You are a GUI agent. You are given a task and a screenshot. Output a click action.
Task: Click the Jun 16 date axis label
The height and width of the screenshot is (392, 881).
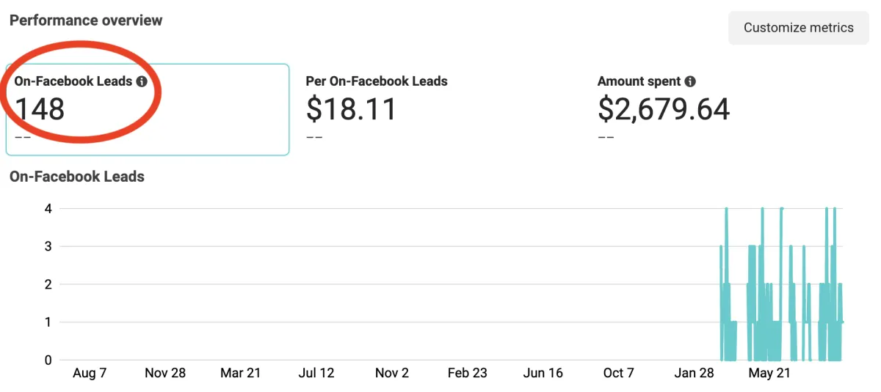(x=543, y=373)
